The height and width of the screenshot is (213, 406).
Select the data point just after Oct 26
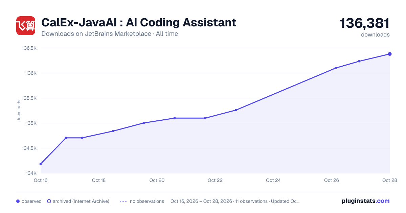click(x=336, y=68)
